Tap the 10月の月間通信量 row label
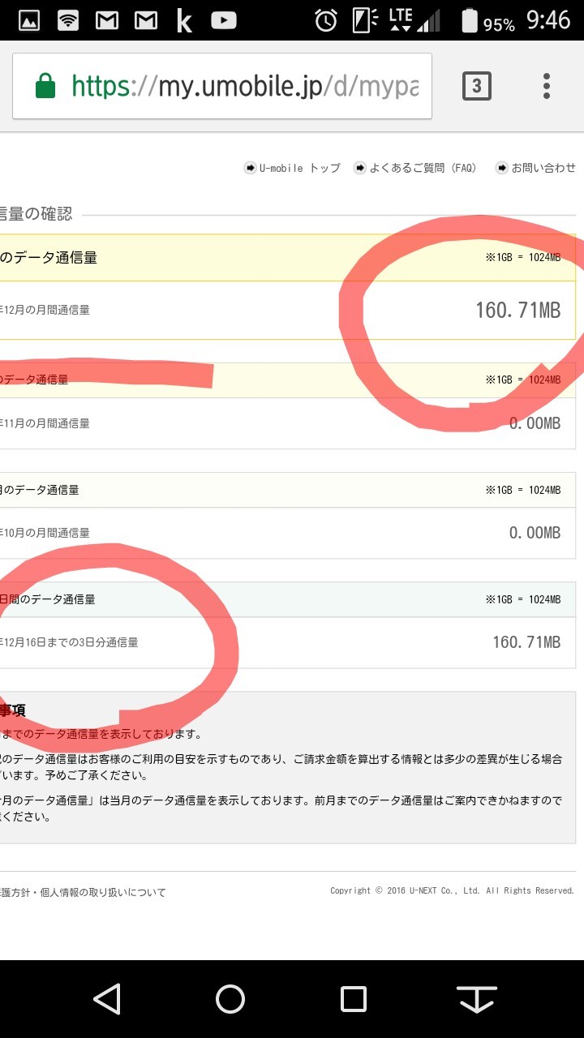 (x=45, y=533)
